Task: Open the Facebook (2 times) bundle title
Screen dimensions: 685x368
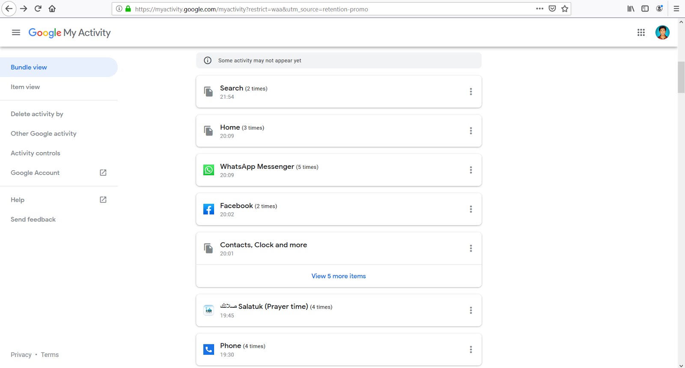Action: 248,206
